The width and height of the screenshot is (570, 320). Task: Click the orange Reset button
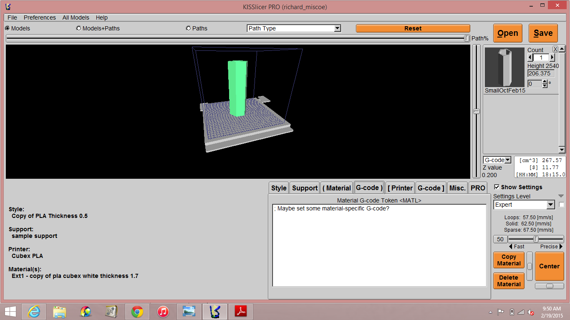[413, 28]
